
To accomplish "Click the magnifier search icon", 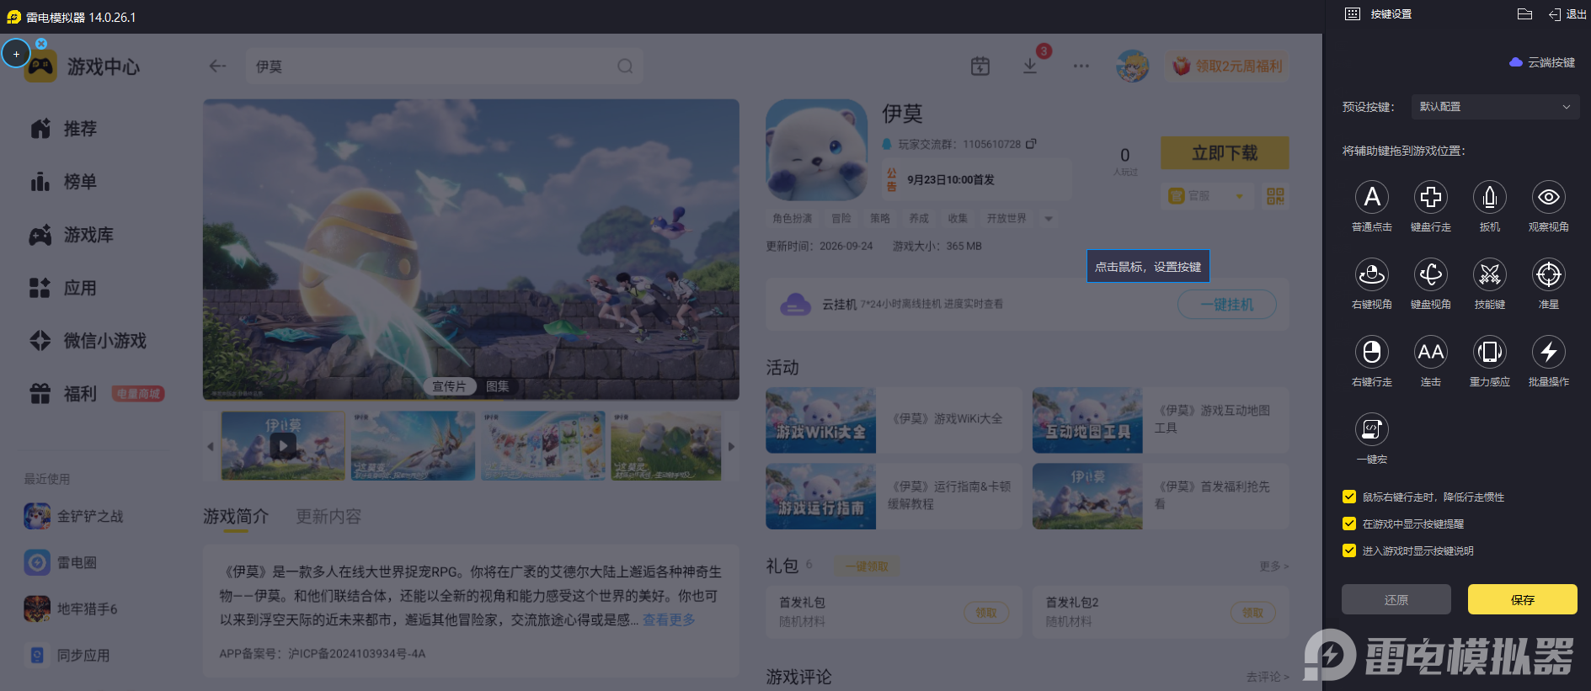I will click(x=625, y=66).
